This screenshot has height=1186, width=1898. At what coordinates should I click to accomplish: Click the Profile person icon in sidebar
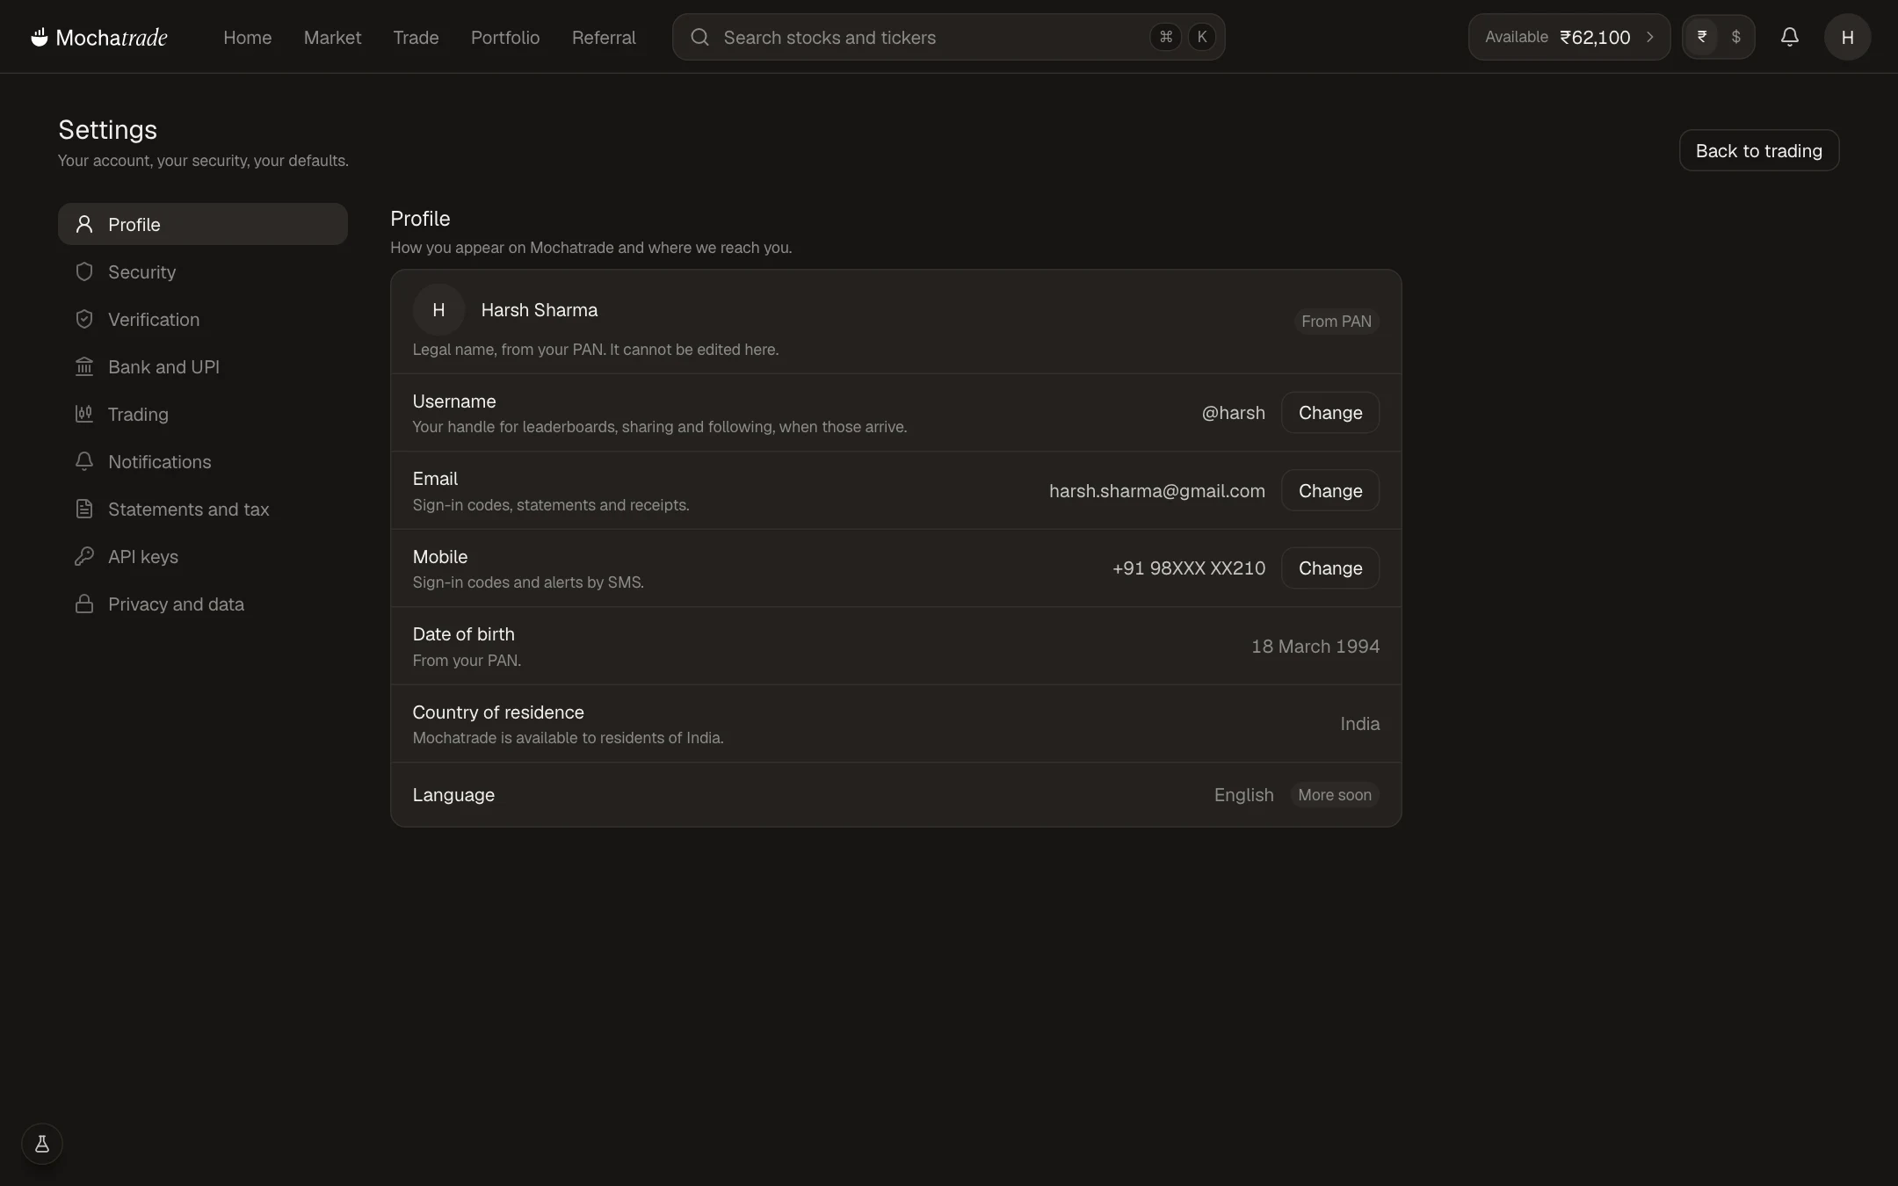(x=84, y=224)
